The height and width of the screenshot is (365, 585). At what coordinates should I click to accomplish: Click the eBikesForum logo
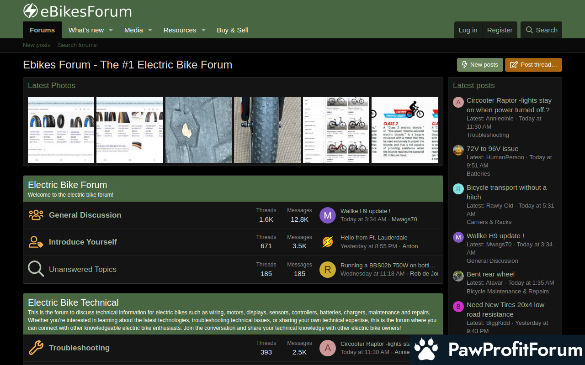(x=77, y=11)
